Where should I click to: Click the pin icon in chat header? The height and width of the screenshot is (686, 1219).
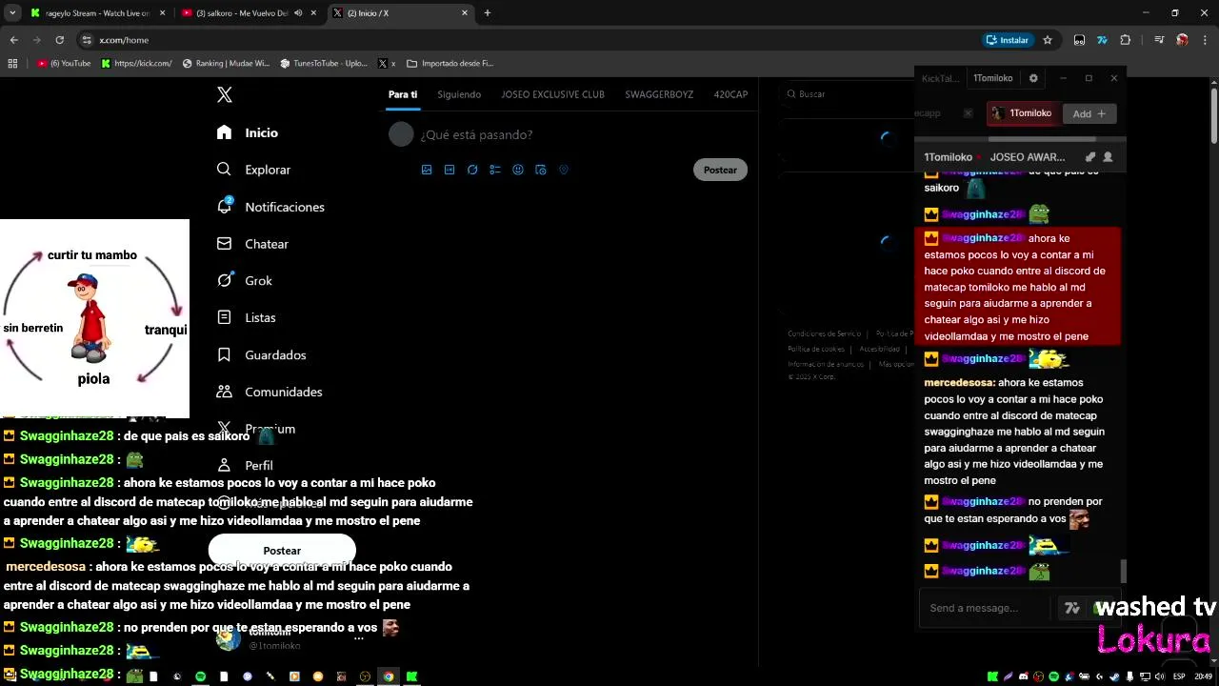click(1090, 157)
